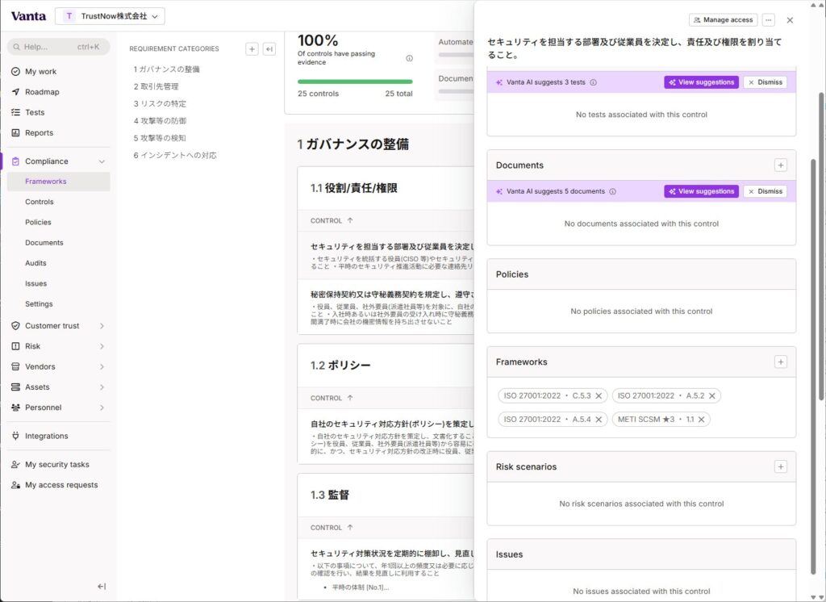The width and height of the screenshot is (826, 602).
Task: Expand the Customer trust menu
Action: pos(102,326)
